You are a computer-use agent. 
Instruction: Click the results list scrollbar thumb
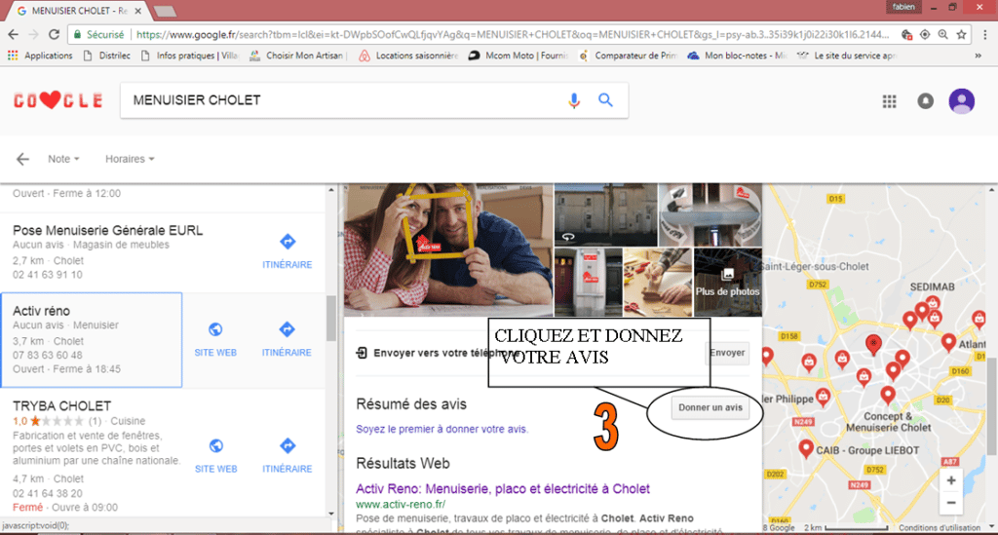[x=331, y=318]
